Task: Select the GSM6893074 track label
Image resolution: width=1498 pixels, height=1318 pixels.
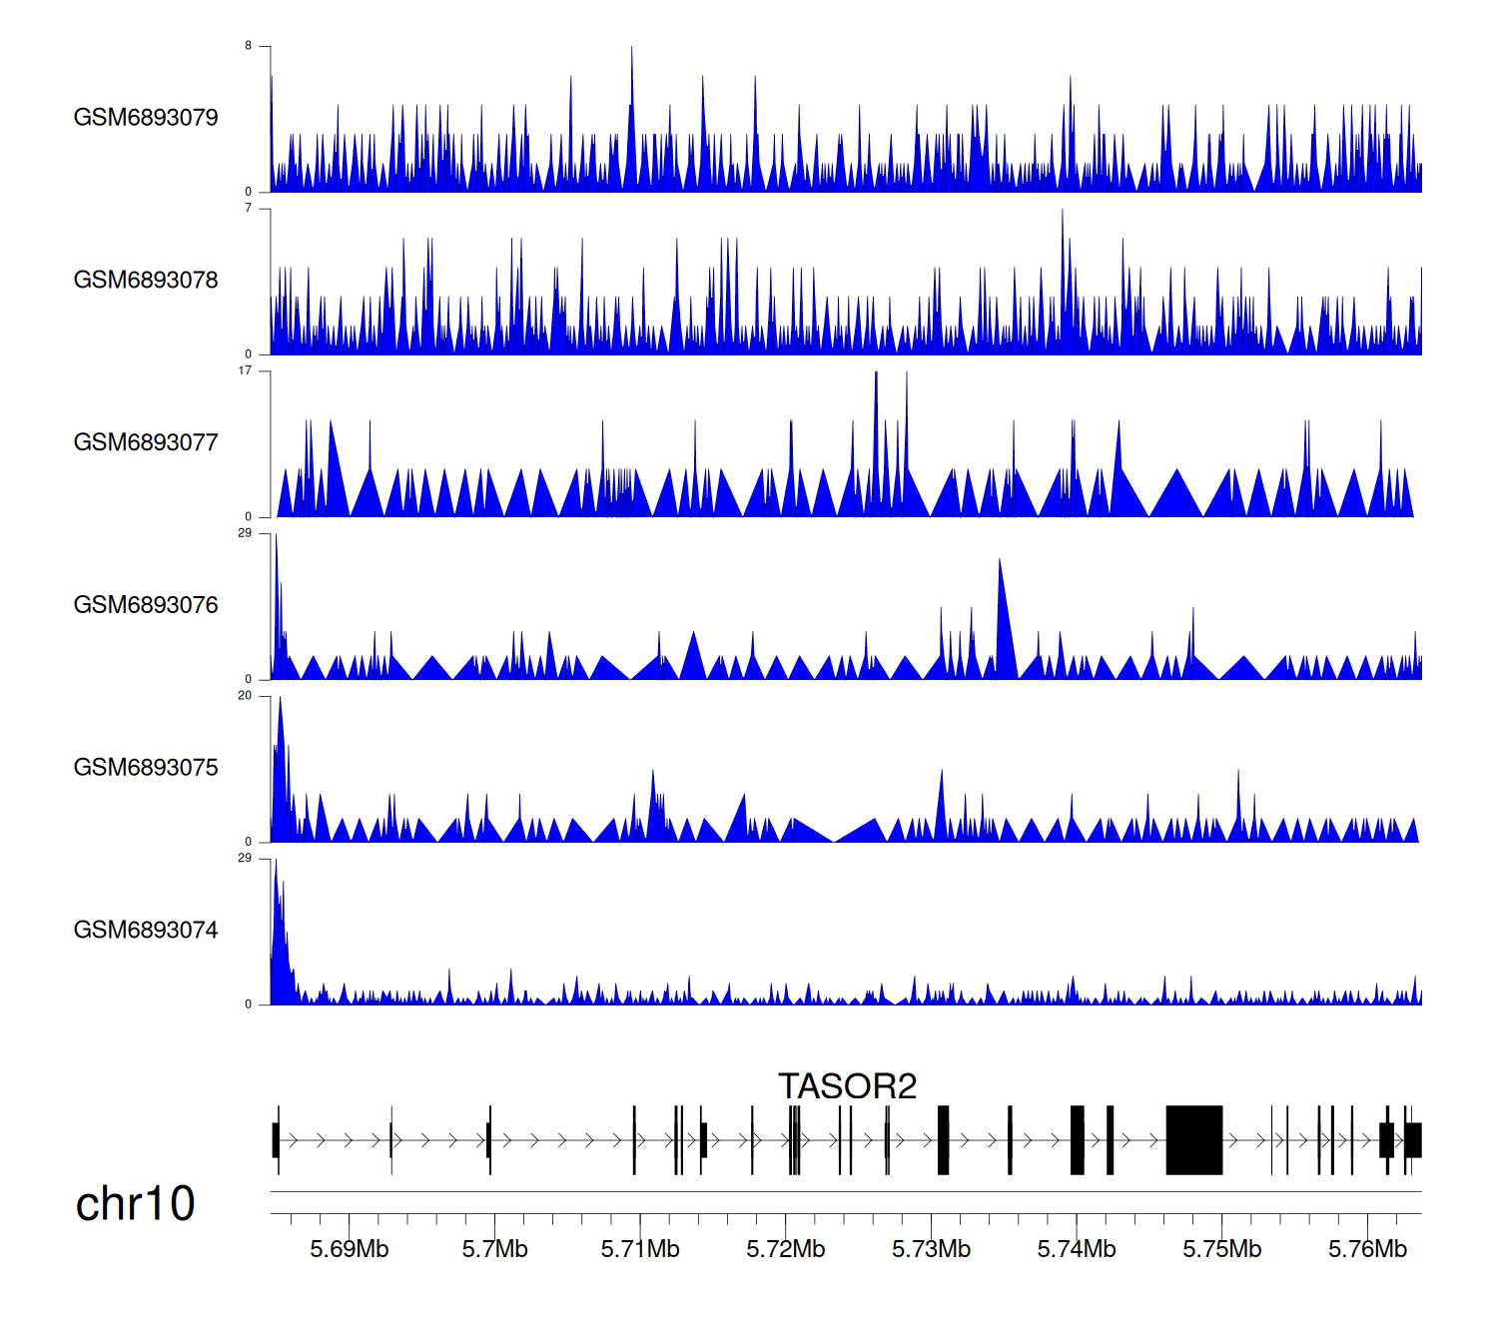Action: point(146,931)
